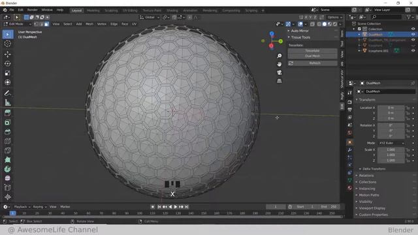Hide the Collection in the outliner
Viewport: 418px width, 235px height.
pyautogui.click(x=413, y=29)
